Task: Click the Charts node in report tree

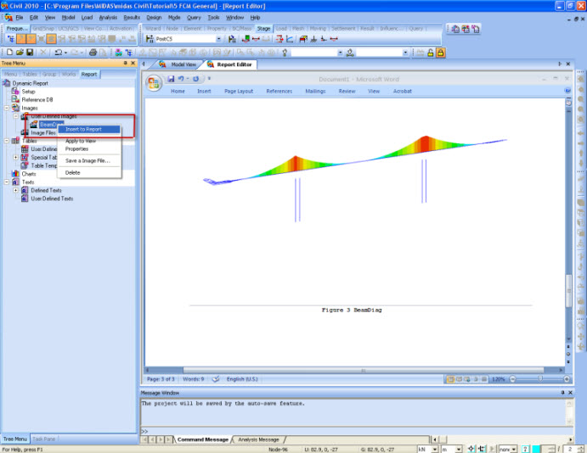Action: click(29, 173)
